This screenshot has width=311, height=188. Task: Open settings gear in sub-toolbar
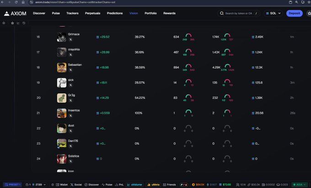coord(4,23)
